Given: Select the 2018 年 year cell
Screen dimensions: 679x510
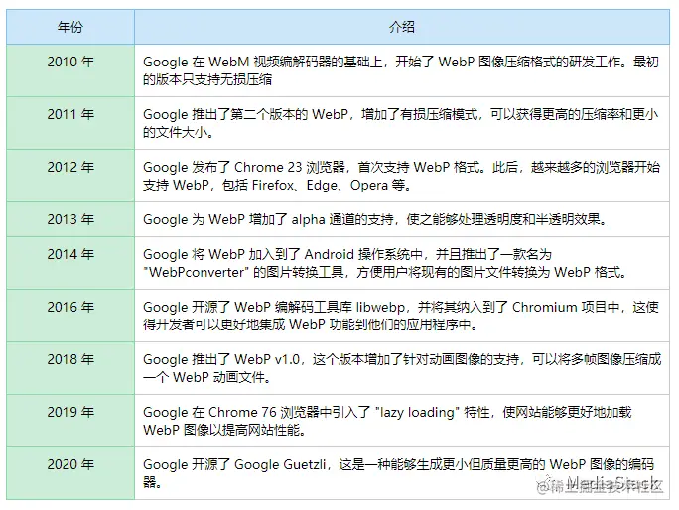Looking at the screenshot, I should pyautogui.click(x=70, y=368).
